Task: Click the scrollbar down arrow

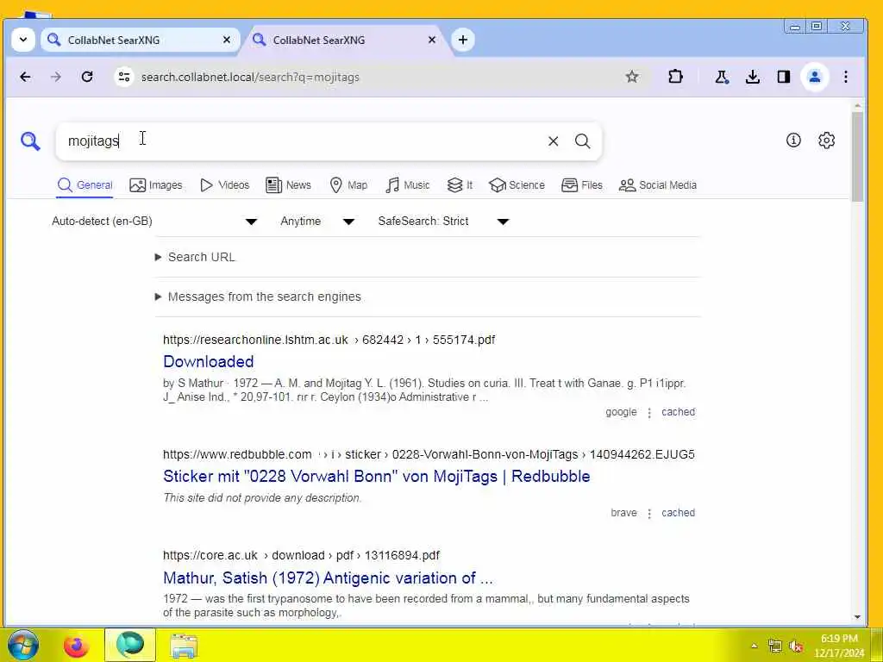Action: 857,617
